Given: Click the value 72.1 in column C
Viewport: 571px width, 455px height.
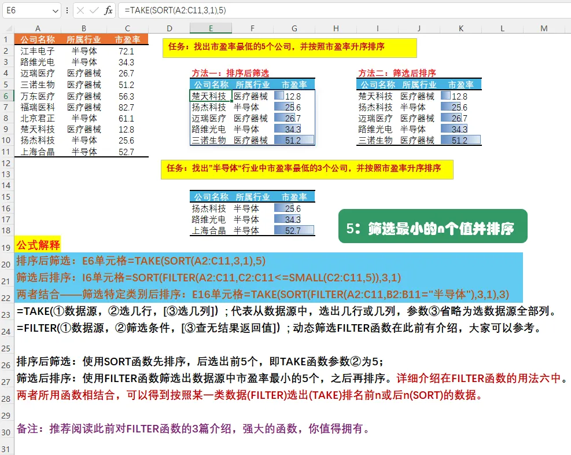Looking at the screenshot, I should click(x=126, y=51).
